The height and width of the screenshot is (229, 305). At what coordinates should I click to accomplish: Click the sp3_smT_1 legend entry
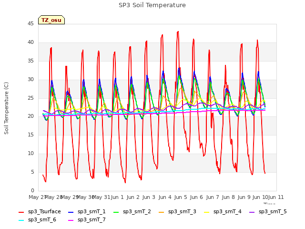(x=87, y=212)
